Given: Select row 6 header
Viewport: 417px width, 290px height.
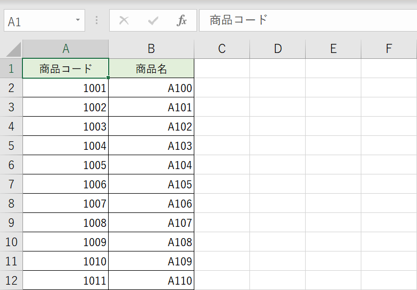Looking at the screenshot, I should click(x=11, y=165).
